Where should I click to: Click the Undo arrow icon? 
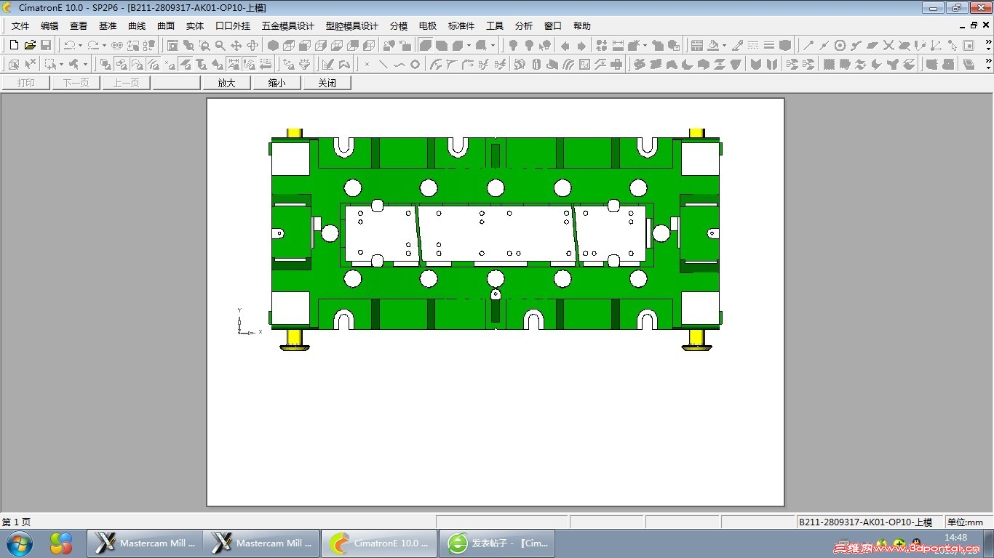[x=68, y=45]
